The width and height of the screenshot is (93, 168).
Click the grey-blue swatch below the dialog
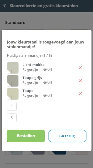click(14, 153)
